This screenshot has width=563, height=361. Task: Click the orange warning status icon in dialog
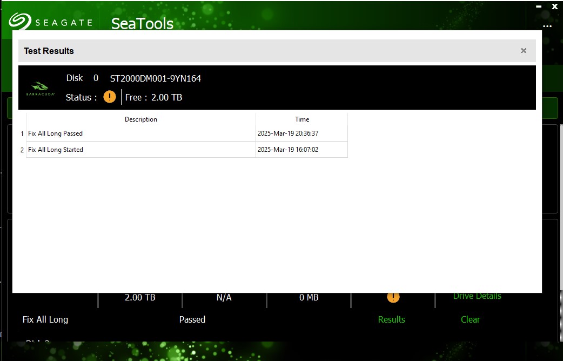[110, 97]
